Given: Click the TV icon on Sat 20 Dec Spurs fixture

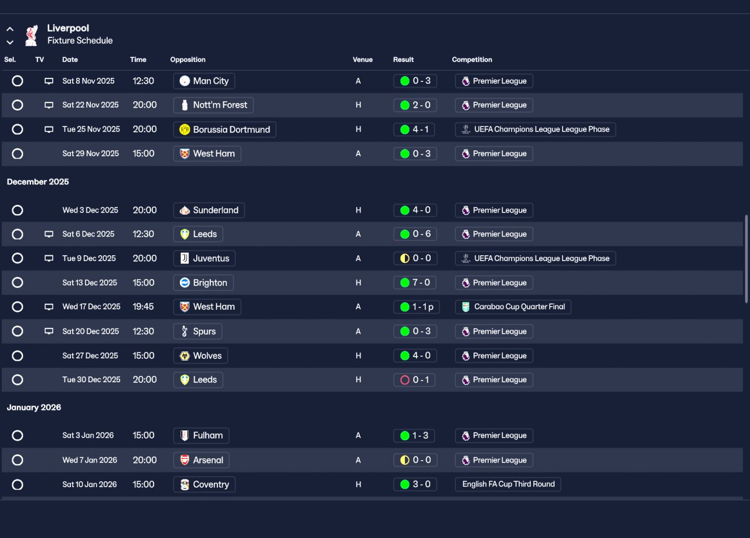Looking at the screenshot, I should (49, 331).
